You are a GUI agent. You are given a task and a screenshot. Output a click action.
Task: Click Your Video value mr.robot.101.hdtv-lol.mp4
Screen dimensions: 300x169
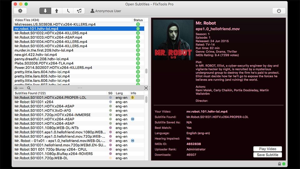[207, 111]
